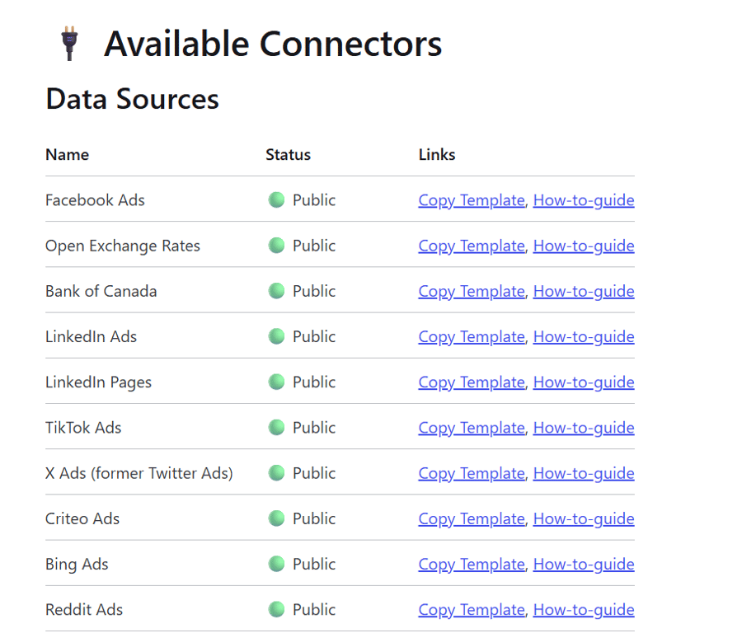The height and width of the screenshot is (633, 742).
Task: Select the LinkedIn Ads name cell
Action: tap(91, 336)
